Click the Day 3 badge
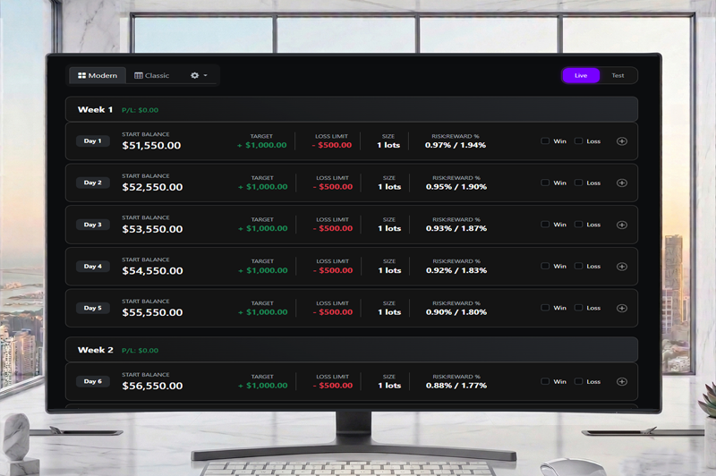This screenshot has height=476, width=716. tap(93, 225)
